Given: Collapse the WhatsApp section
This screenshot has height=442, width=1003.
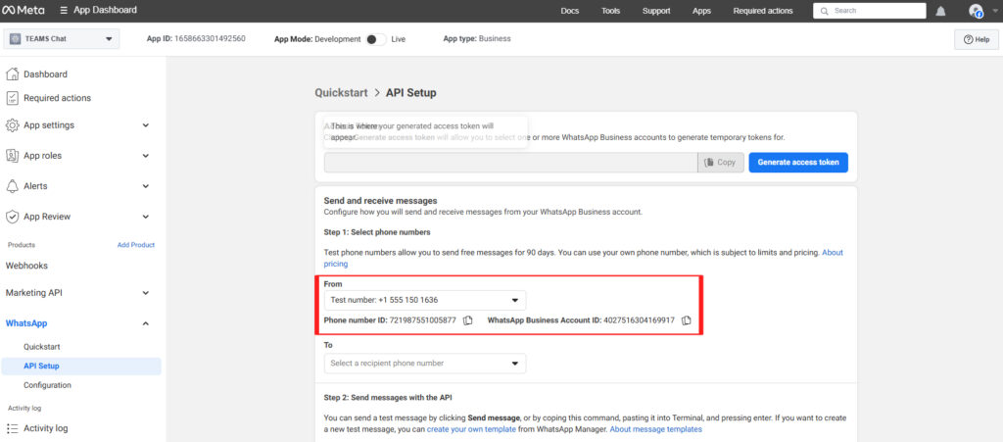Looking at the screenshot, I should click(x=146, y=323).
